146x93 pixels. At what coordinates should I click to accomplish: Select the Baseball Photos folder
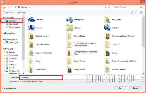click(x=38, y=36)
